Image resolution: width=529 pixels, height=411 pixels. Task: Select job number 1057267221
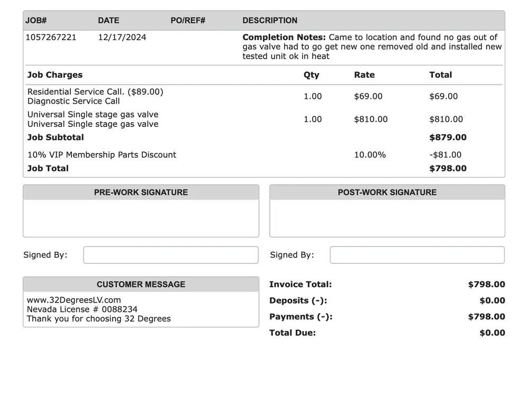pos(51,38)
